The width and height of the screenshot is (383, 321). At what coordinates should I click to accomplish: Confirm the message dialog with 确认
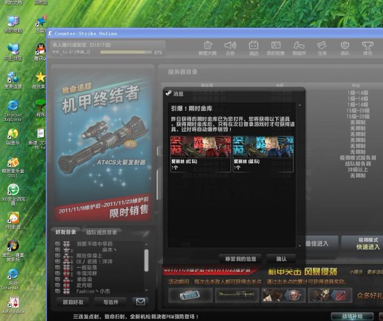[x=281, y=259]
